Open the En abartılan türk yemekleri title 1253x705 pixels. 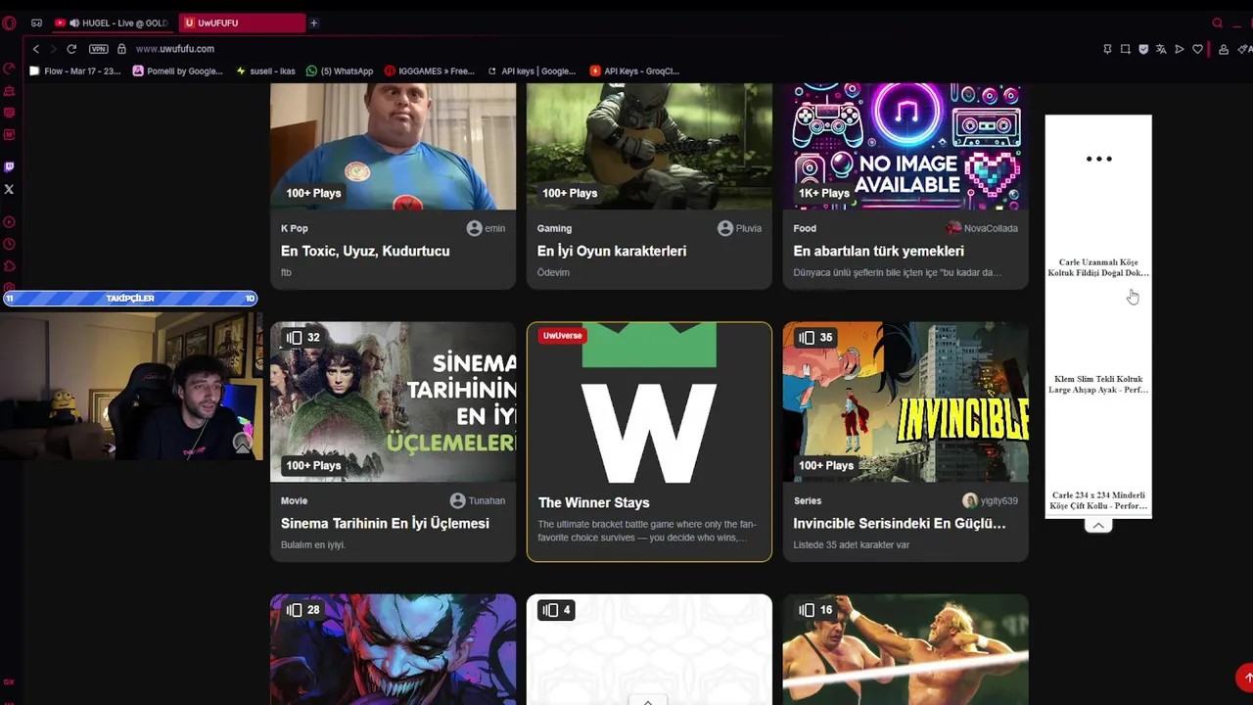pyautogui.click(x=879, y=251)
